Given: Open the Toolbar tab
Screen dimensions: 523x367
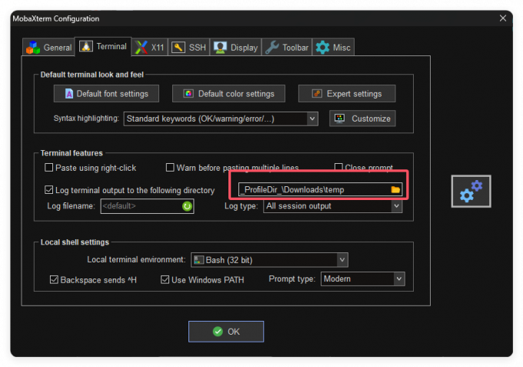Looking at the screenshot, I should [287, 48].
